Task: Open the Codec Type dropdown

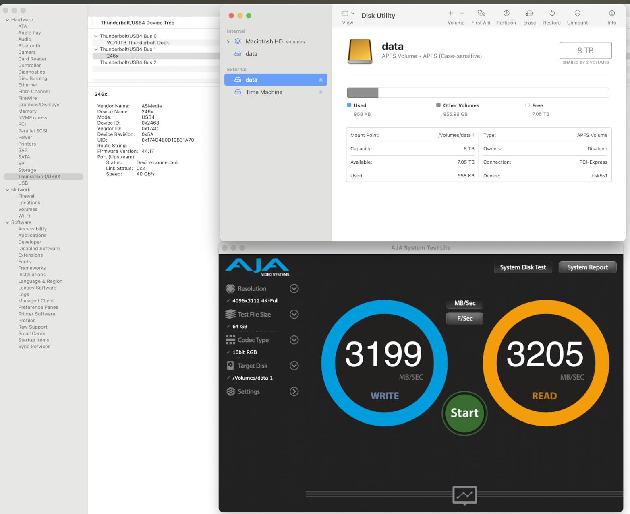Action: pos(294,340)
